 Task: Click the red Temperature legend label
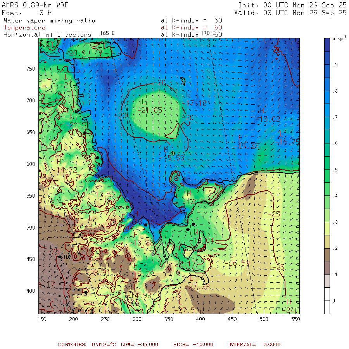click(x=24, y=28)
